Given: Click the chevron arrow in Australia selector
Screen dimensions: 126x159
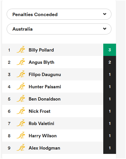Looking at the screenshot, I should tap(105, 29).
